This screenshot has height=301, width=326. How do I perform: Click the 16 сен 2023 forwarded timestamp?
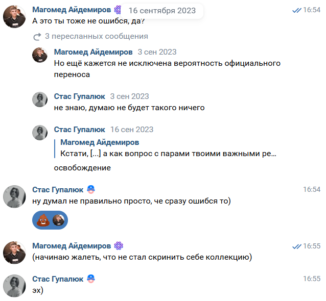pos(132,130)
